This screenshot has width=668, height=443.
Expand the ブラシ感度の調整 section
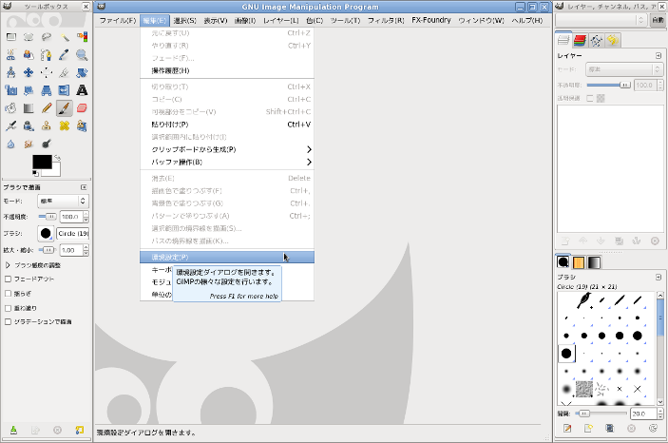(8, 265)
